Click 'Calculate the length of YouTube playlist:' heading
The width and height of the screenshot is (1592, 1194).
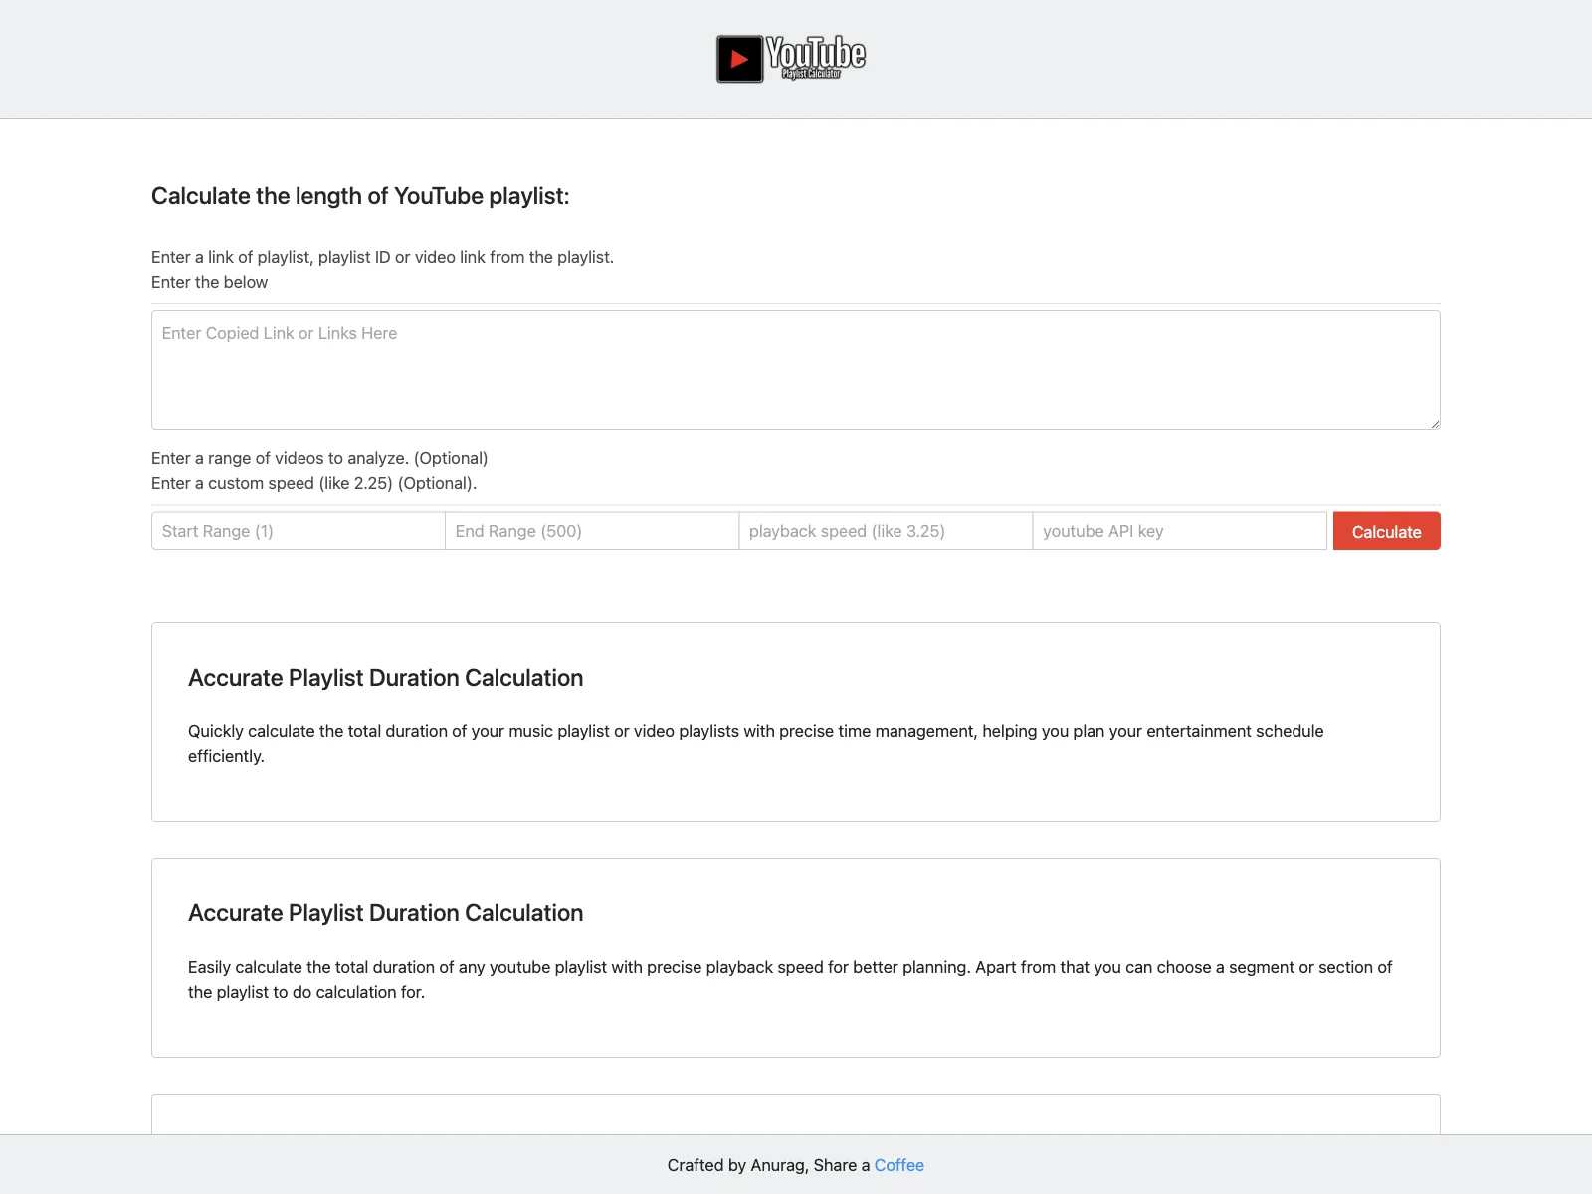click(360, 196)
